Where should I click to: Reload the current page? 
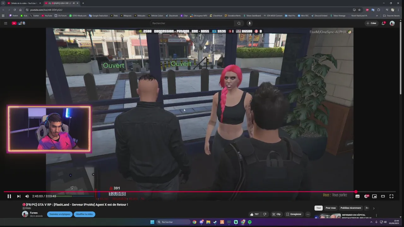point(15,10)
